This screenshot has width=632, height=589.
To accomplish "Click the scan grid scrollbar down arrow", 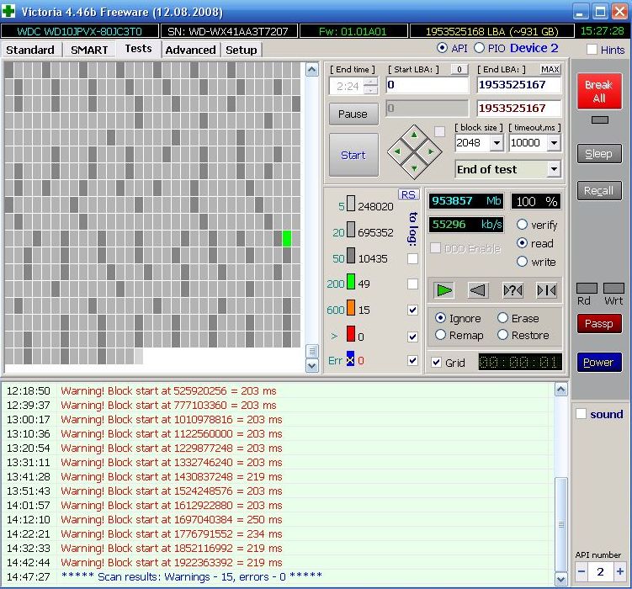I will pos(312,366).
